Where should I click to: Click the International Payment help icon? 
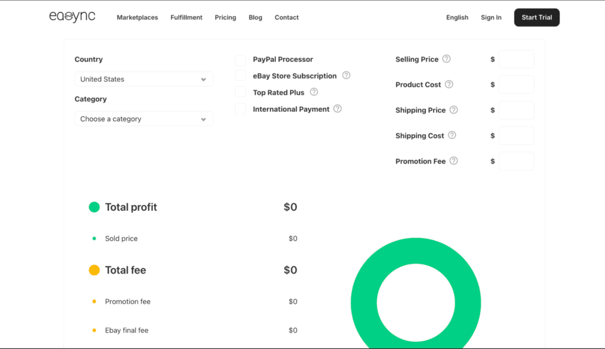coord(337,108)
